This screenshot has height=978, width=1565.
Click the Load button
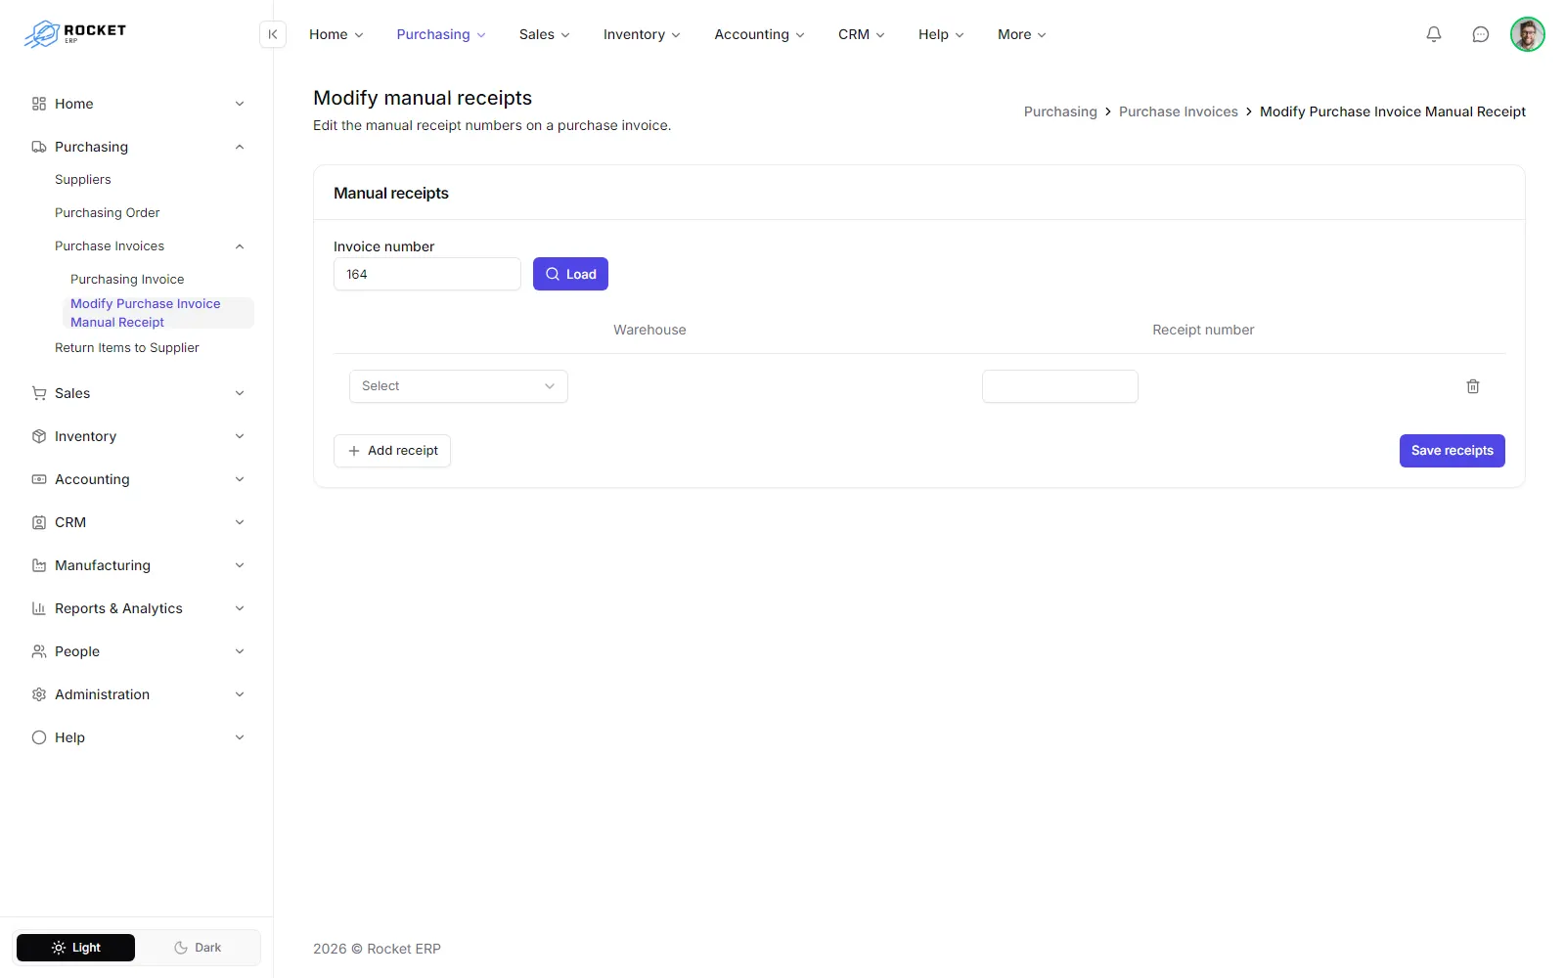(x=570, y=274)
